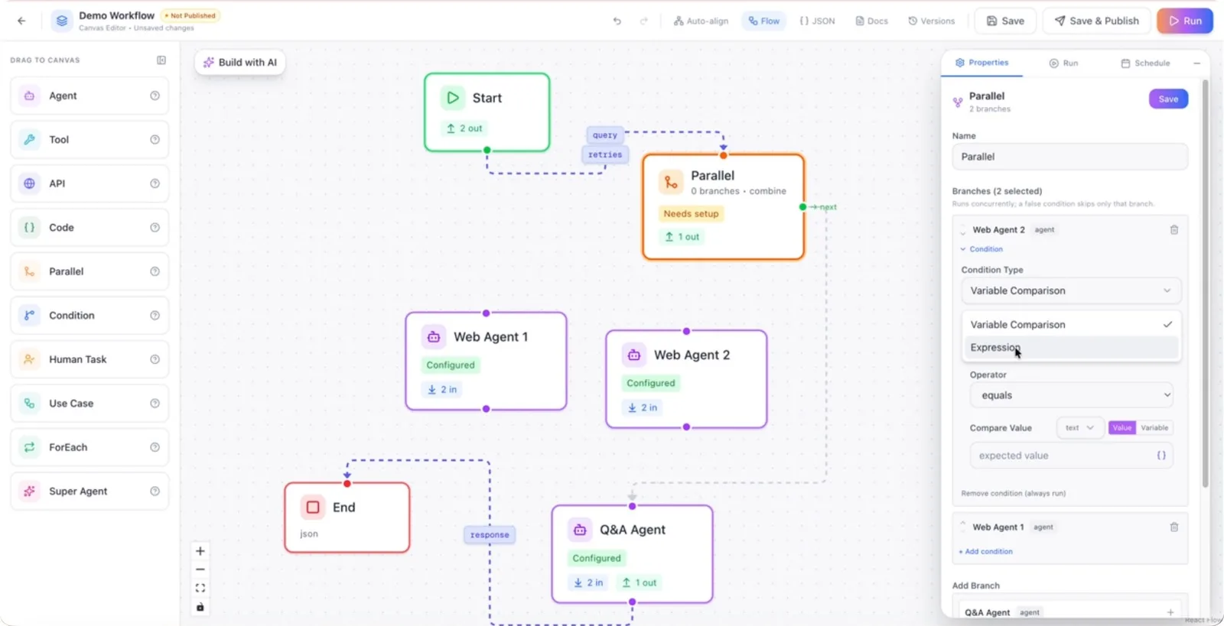Minimize the properties panel
1224x626 pixels.
point(1196,63)
